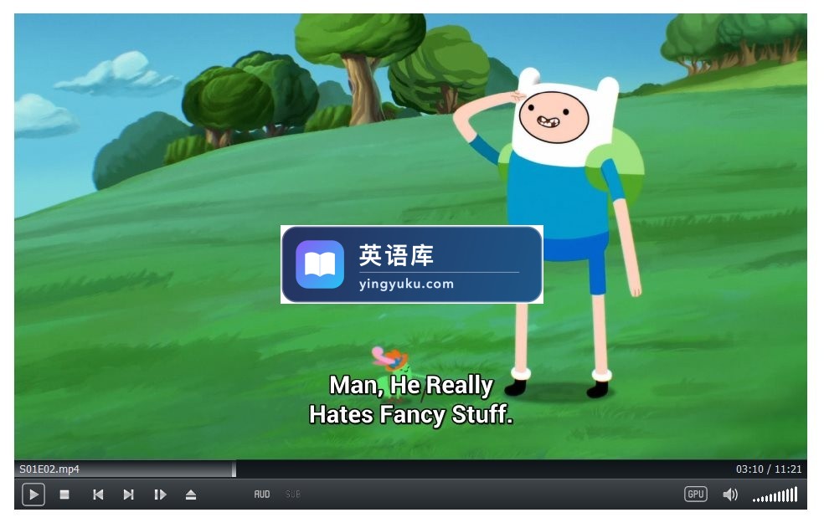The image size is (824, 528).
Task: Seek along the playback progress bar
Action: coord(410,469)
